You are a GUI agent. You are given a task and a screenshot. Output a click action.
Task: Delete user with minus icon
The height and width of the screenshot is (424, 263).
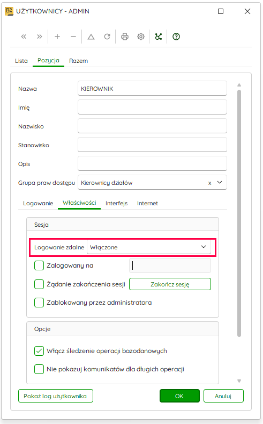click(x=73, y=37)
